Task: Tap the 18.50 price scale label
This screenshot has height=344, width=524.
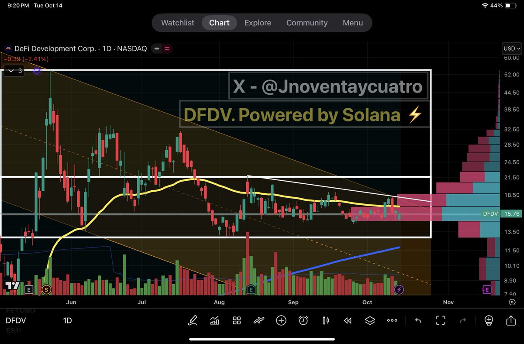Action: pos(511,195)
